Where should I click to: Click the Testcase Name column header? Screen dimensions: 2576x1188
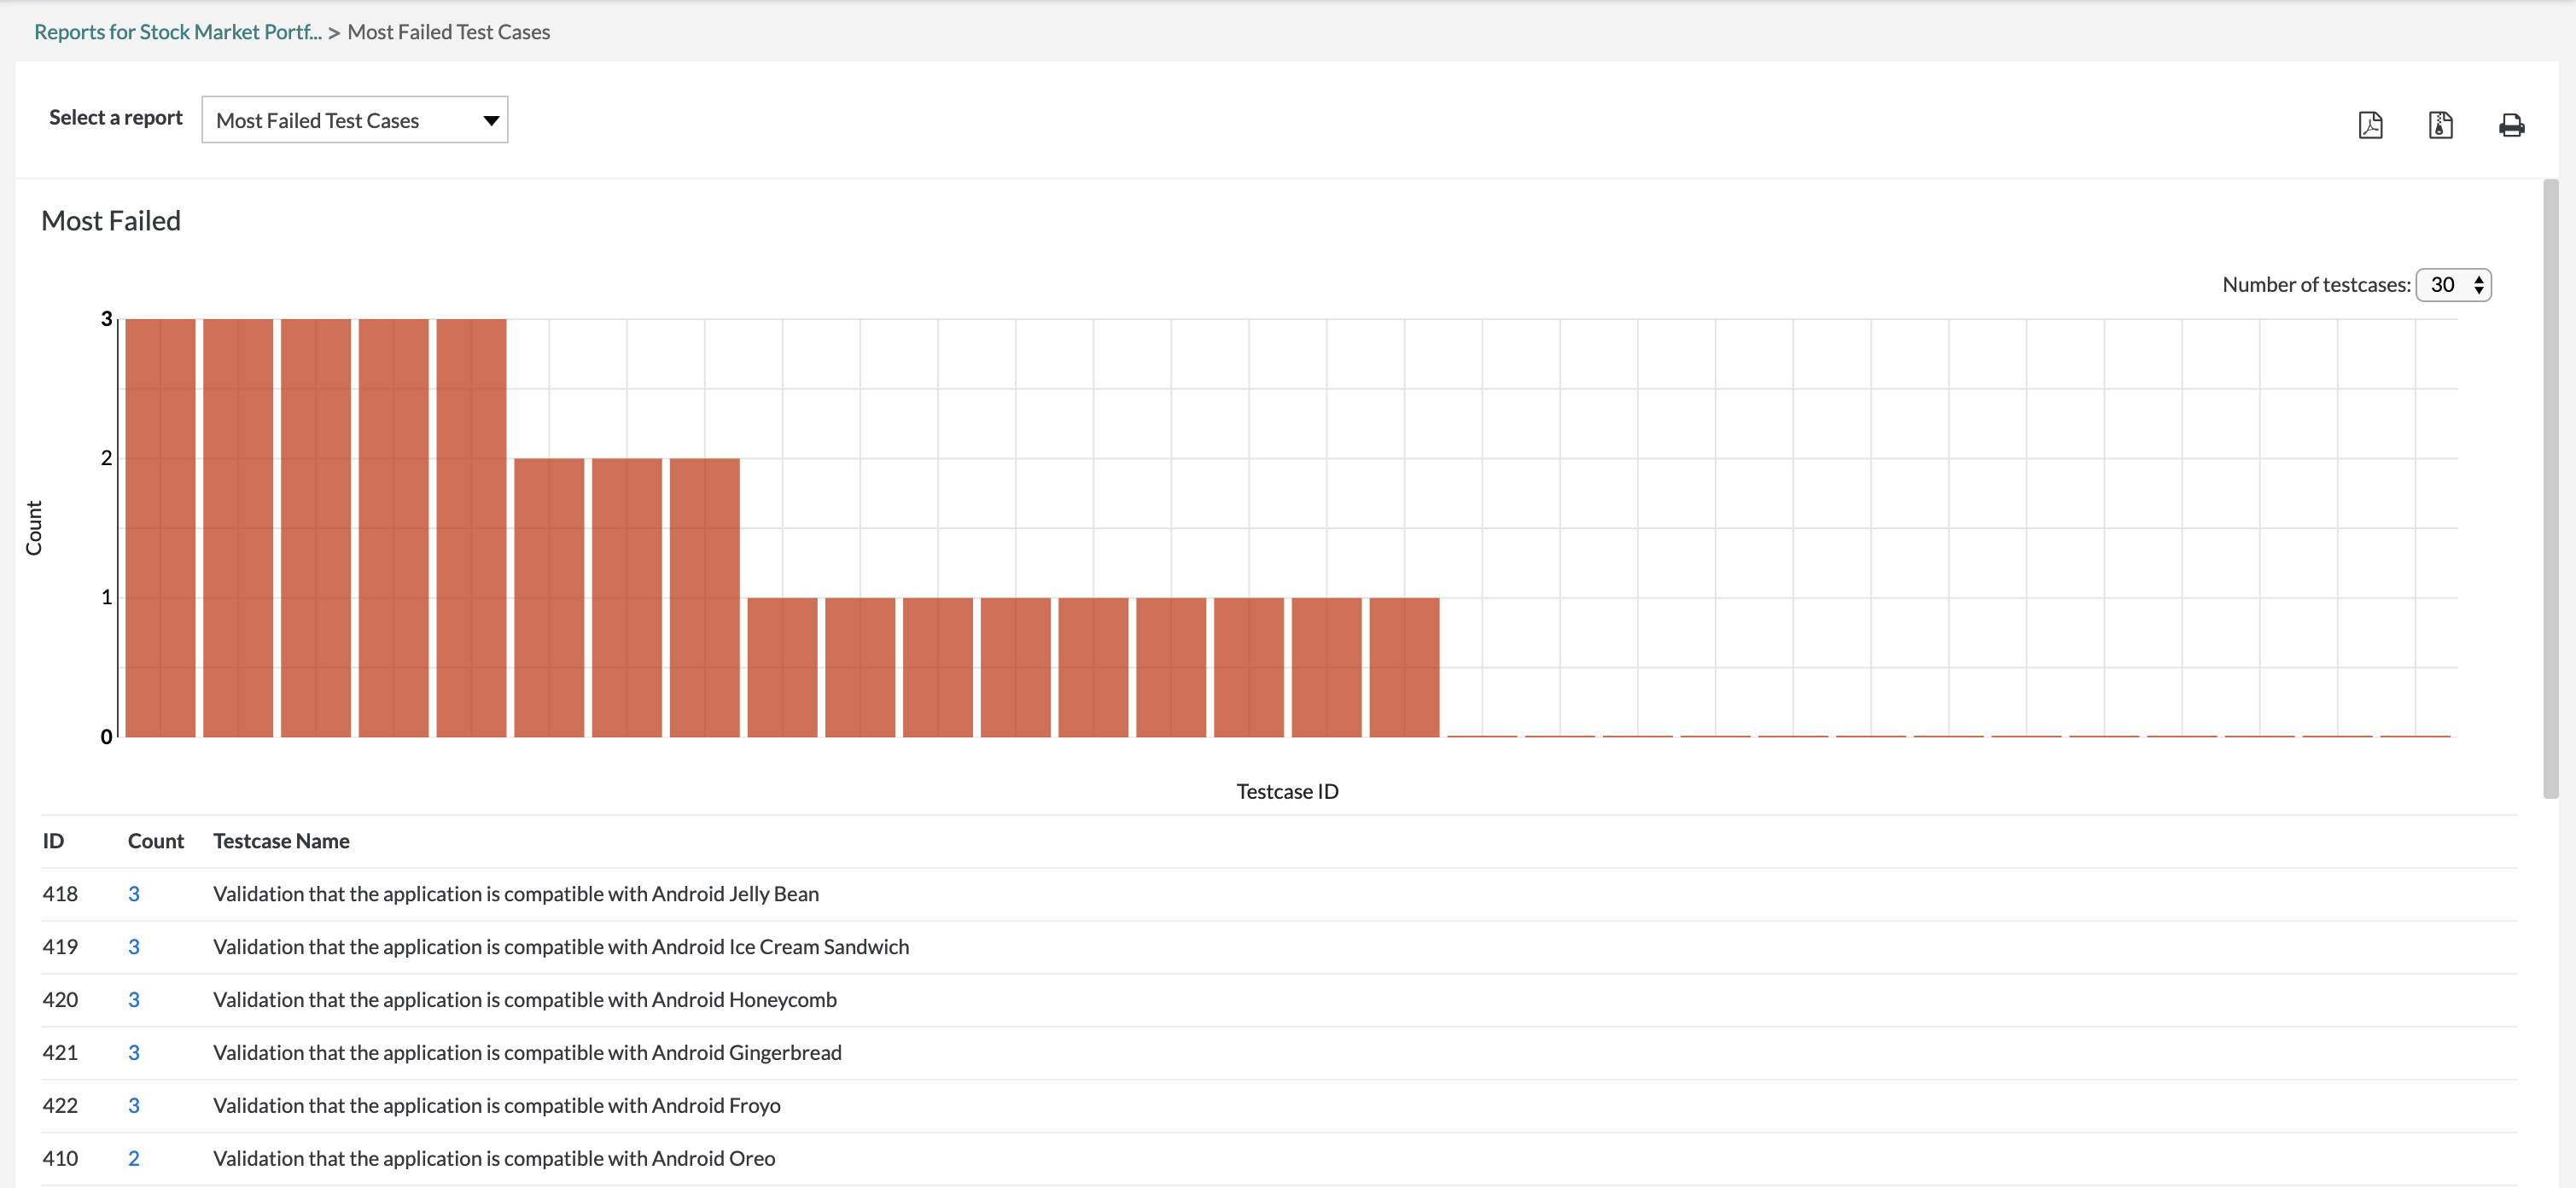[281, 841]
